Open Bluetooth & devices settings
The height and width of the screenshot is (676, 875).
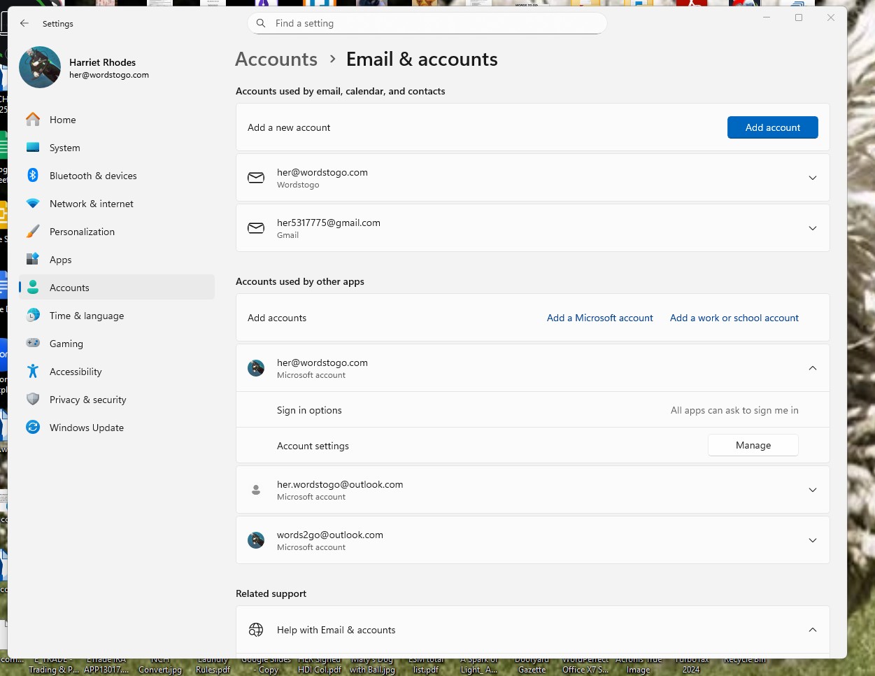pyautogui.click(x=117, y=176)
